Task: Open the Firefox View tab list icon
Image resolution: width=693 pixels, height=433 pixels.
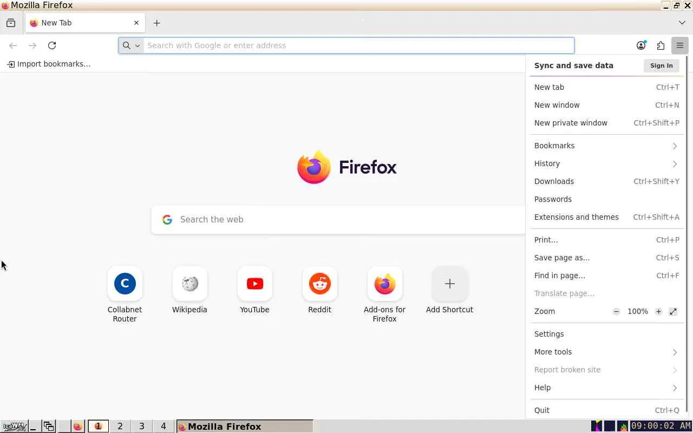Action: (11, 23)
